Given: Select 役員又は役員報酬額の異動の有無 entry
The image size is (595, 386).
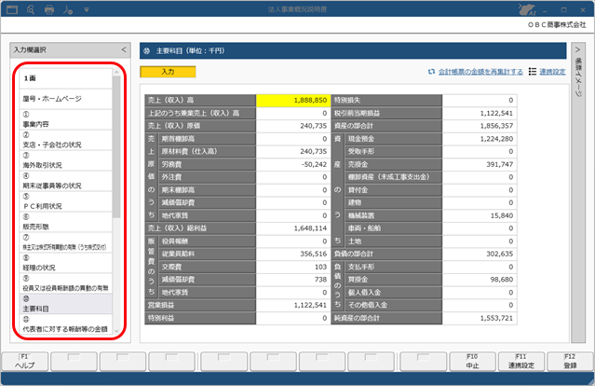Looking at the screenshot, I should click(x=66, y=283).
